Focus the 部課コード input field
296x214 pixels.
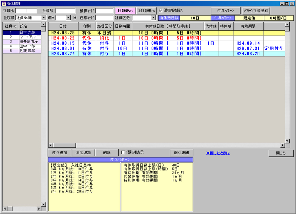pyautogui.click(x=104, y=11)
